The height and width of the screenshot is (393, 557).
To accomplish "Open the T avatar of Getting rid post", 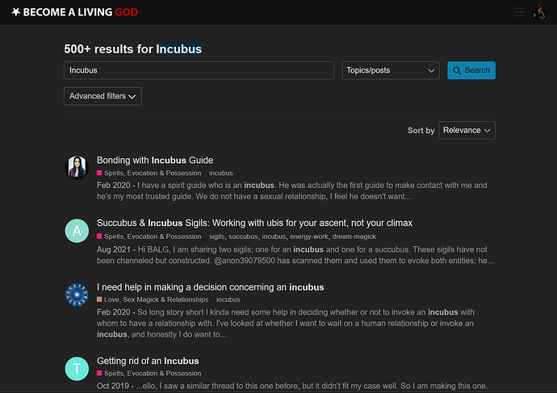I will click(x=77, y=369).
